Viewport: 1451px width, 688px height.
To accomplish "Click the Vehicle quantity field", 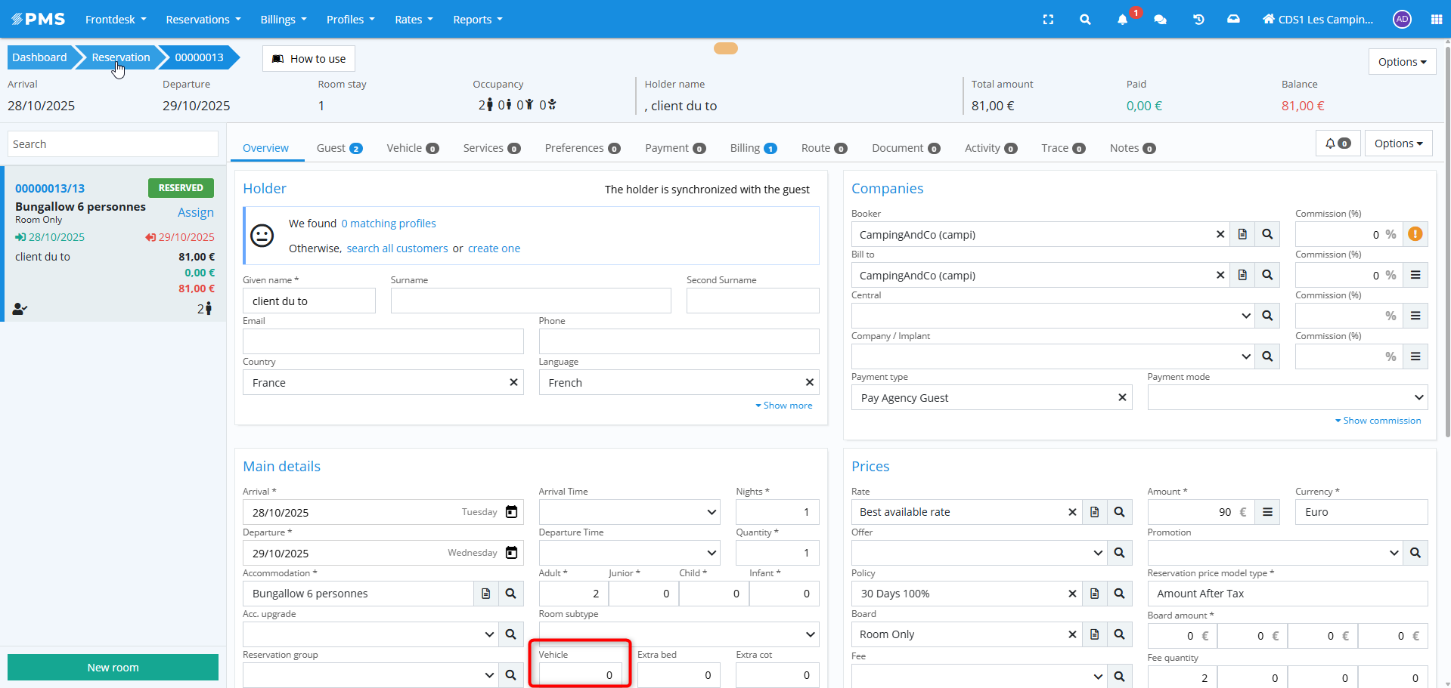I will [x=580, y=674].
